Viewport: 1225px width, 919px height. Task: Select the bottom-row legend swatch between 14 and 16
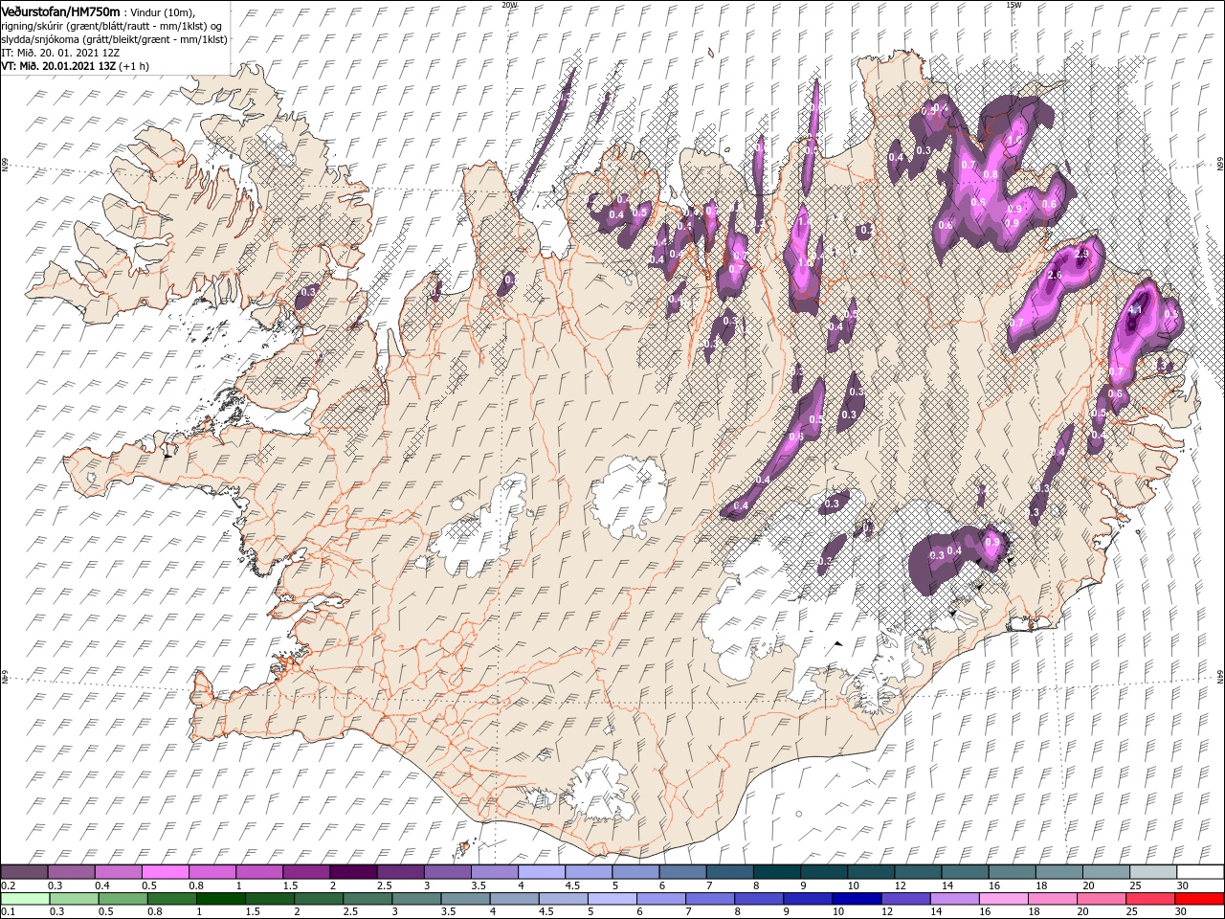954,899
